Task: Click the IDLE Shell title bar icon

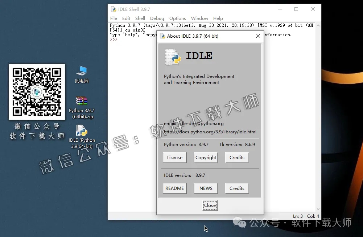Action: coord(114,9)
